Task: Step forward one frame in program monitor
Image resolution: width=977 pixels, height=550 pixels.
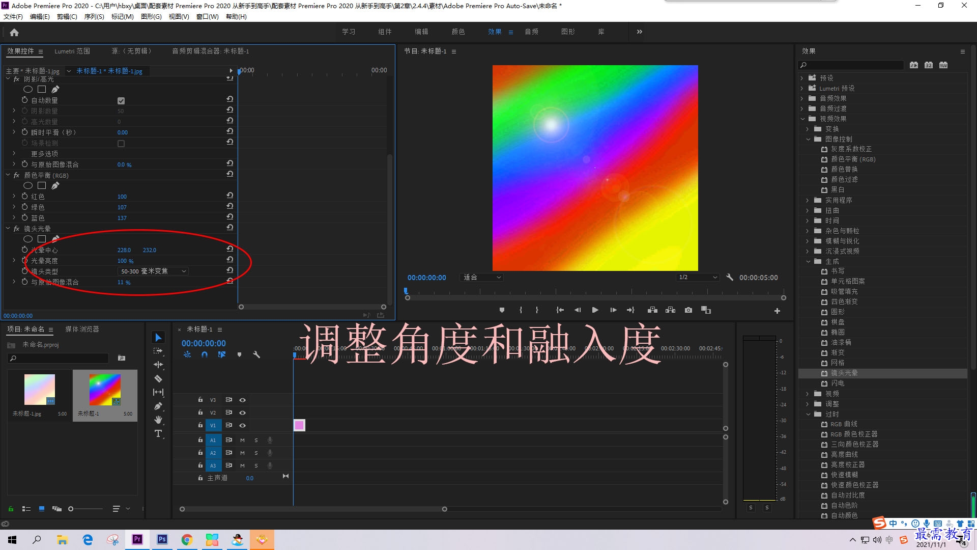Action: click(x=613, y=310)
